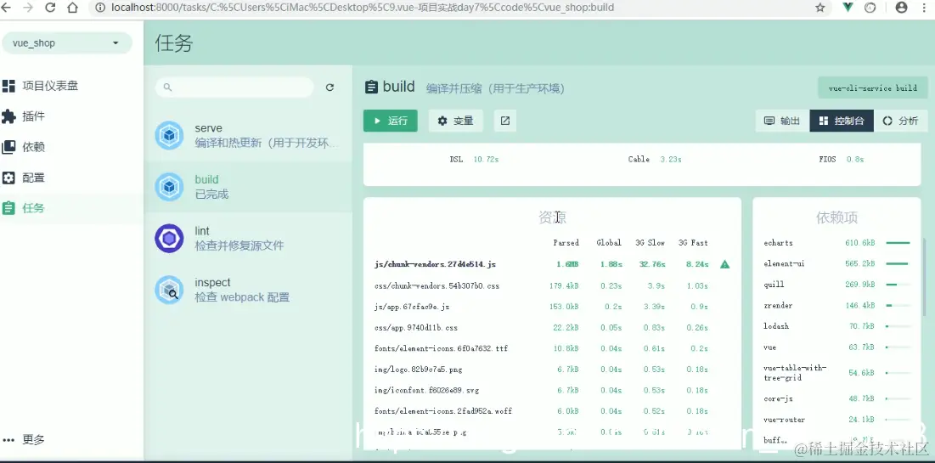Click the vue-cli-service build command label

click(x=873, y=88)
